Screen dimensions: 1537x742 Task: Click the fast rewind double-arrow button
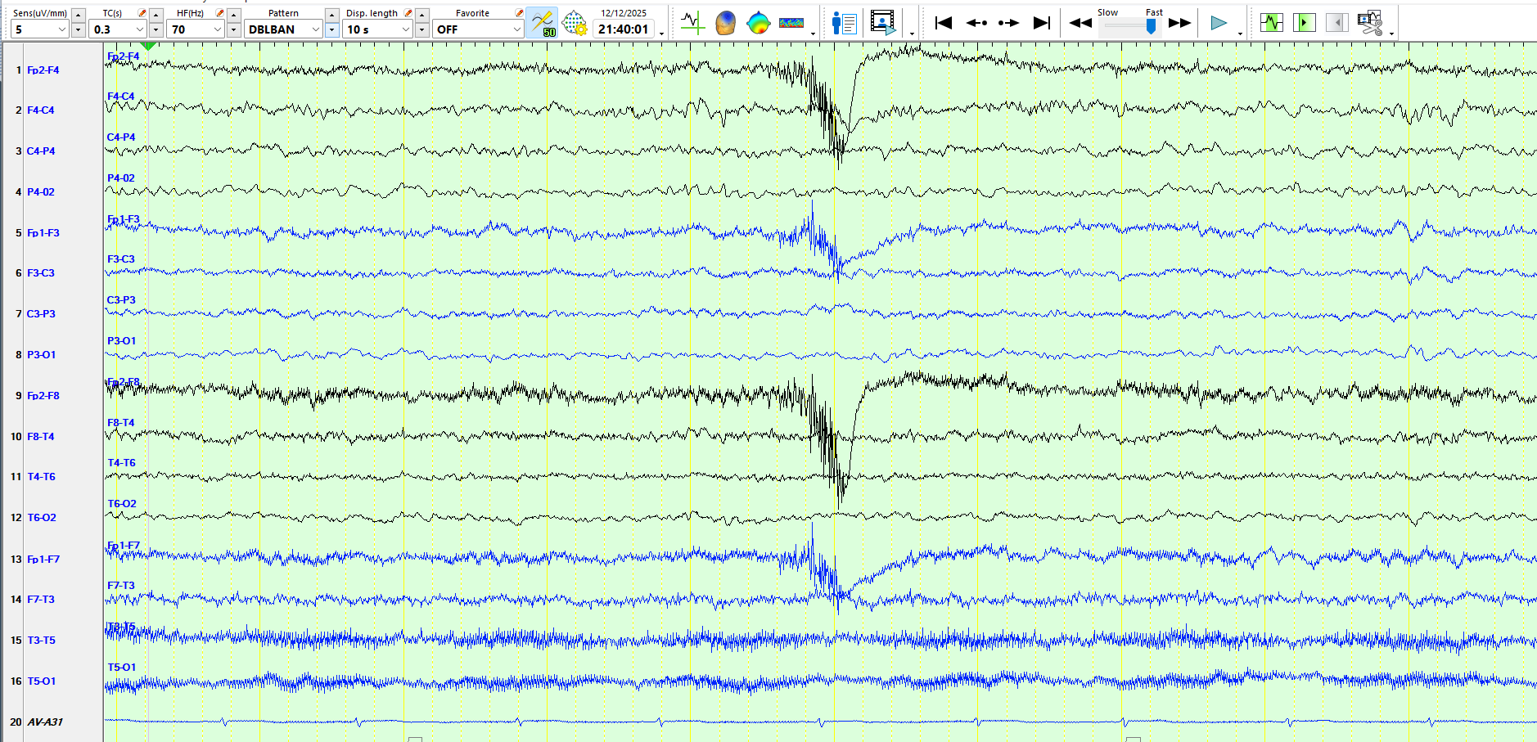(1080, 23)
